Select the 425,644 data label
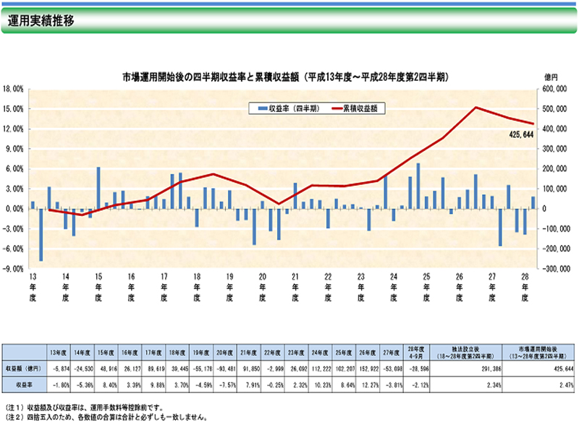Viewport: 579px width, 422px height. coord(519,134)
